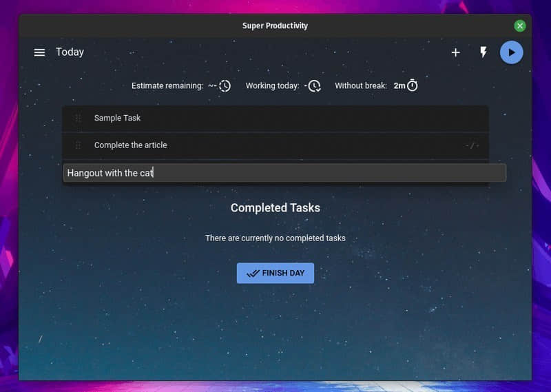Click the FINISH DAY button
This screenshot has height=392, width=551.
275,274
